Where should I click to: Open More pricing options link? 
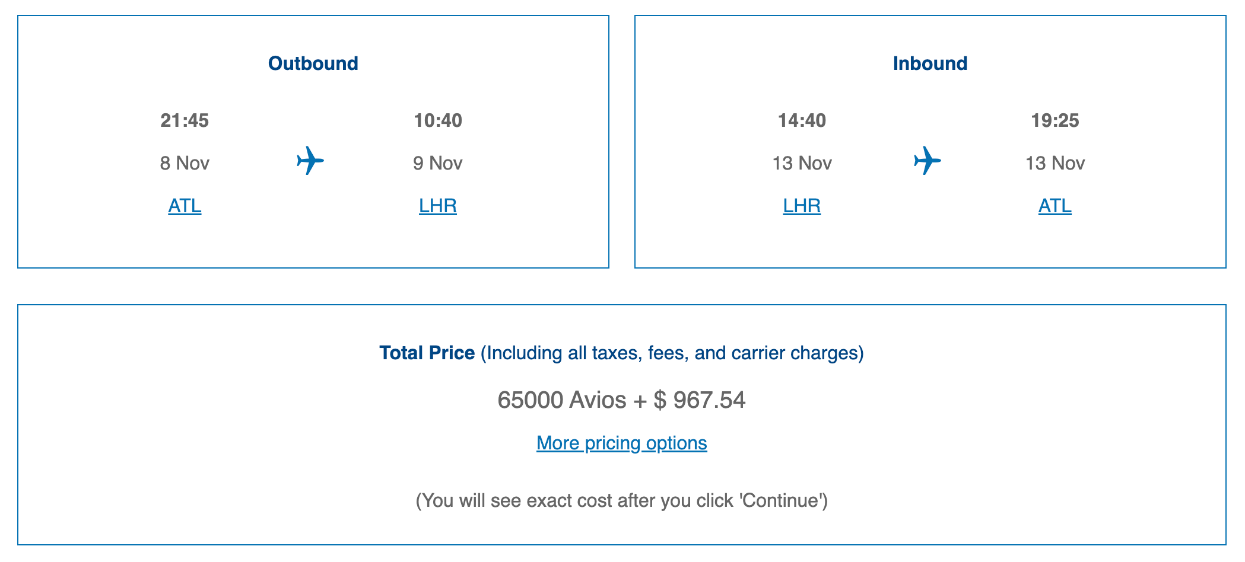[x=622, y=443]
